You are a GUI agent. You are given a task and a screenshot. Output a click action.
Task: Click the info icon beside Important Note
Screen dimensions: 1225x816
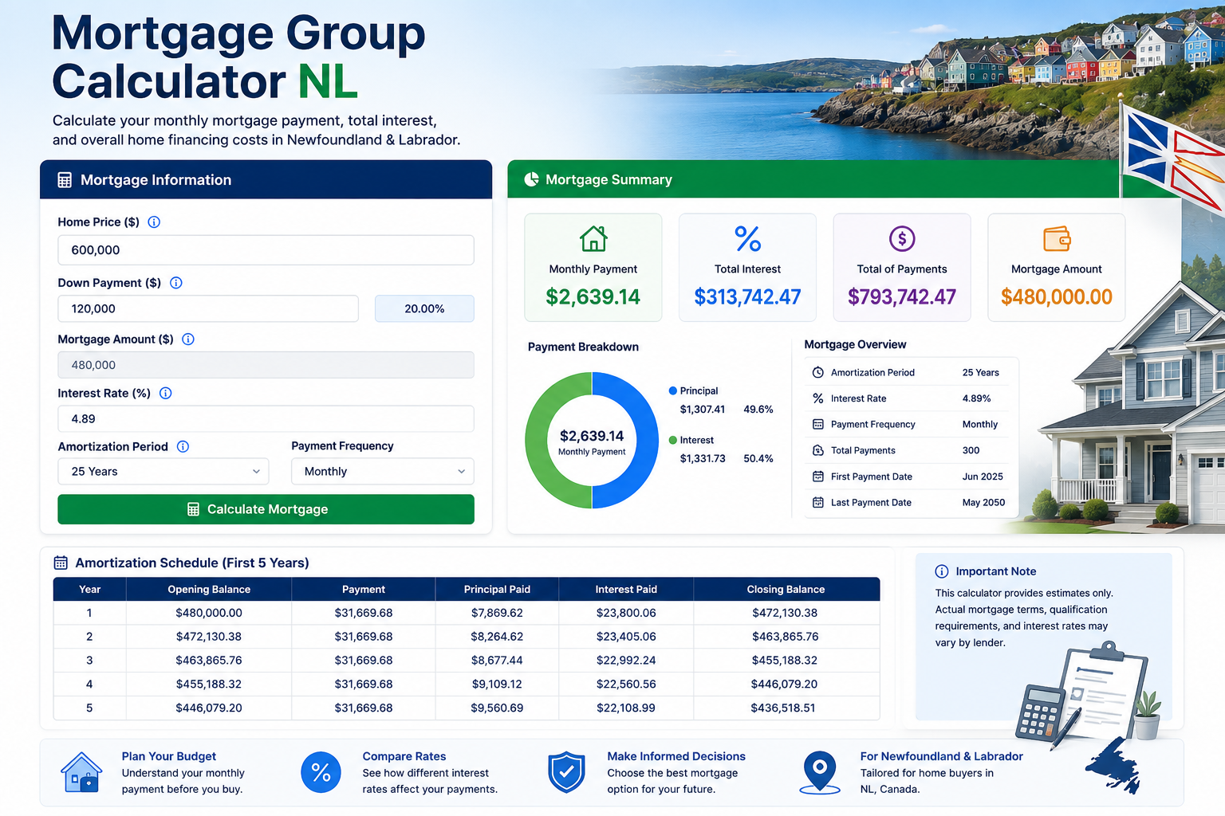[x=942, y=571]
